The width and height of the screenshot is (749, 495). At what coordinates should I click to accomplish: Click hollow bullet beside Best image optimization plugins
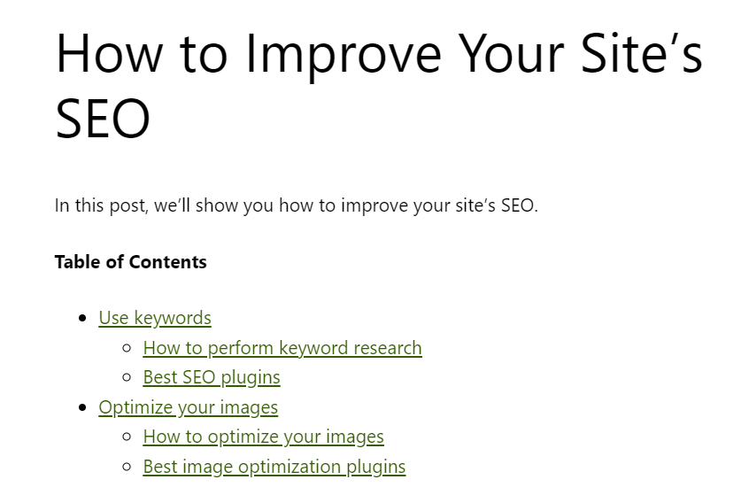pyautogui.click(x=127, y=467)
